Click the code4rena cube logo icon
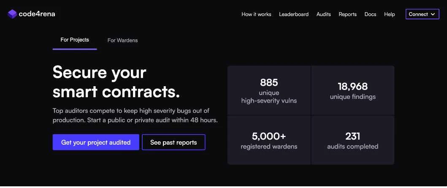The image size is (447, 188). point(12,14)
